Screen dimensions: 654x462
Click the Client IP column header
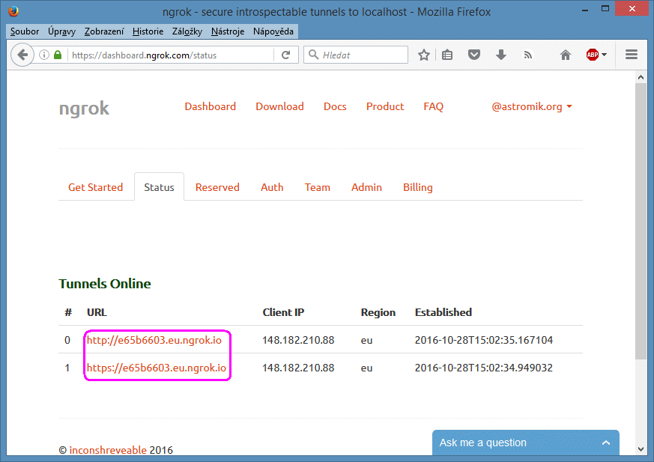pyautogui.click(x=283, y=312)
